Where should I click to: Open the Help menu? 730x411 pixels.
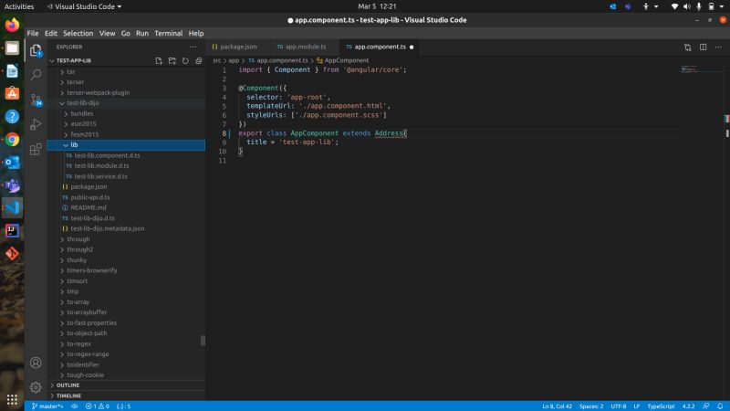(x=196, y=34)
